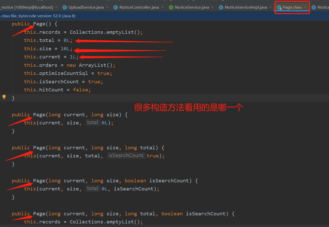This screenshot has height=227, width=329.
Task: Close the _notice localhost tab
Action: tap(56, 7)
